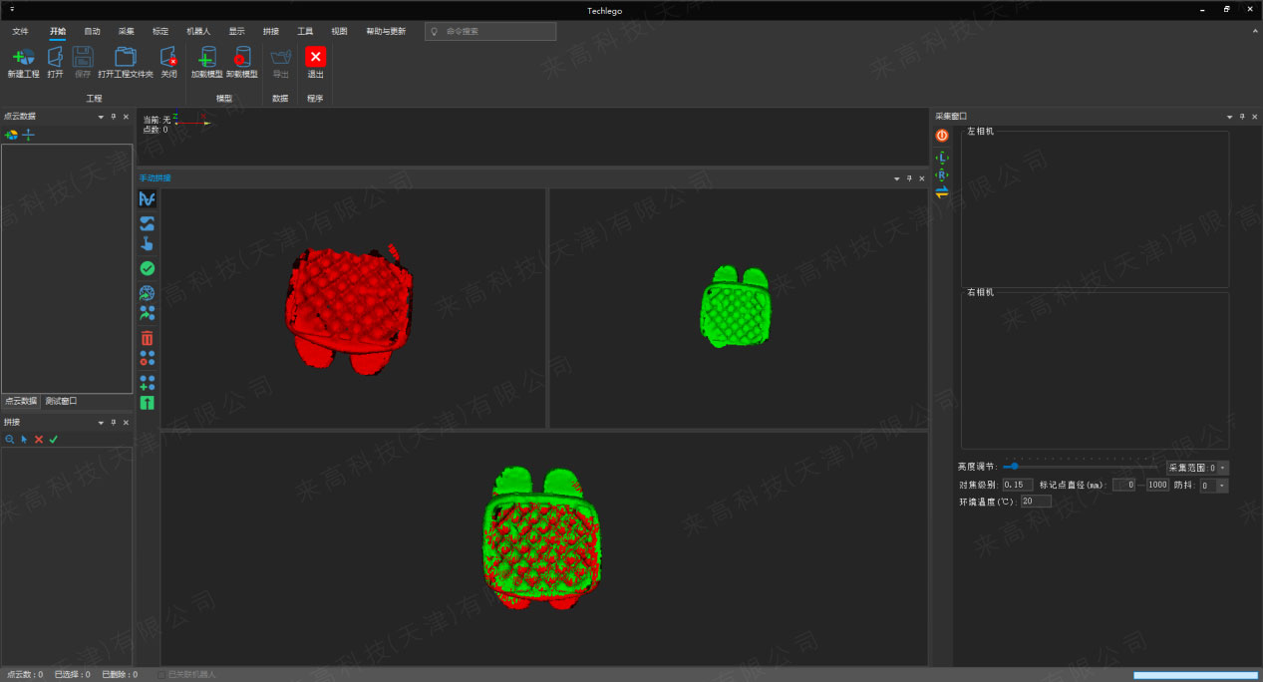Toggle pin on 采集窗口 panel
Screen dimensions: 1263x682
[x=1241, y=117]
